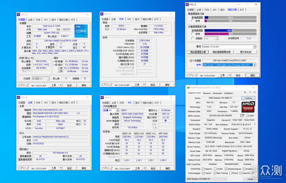Click 工具 button in the processor window

pos(54,85)
